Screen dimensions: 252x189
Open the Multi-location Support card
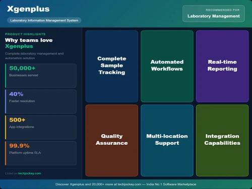(167, 141)
